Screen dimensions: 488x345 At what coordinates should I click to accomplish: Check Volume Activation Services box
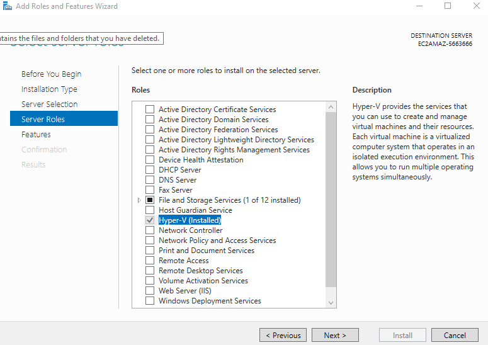click(150, 280)
